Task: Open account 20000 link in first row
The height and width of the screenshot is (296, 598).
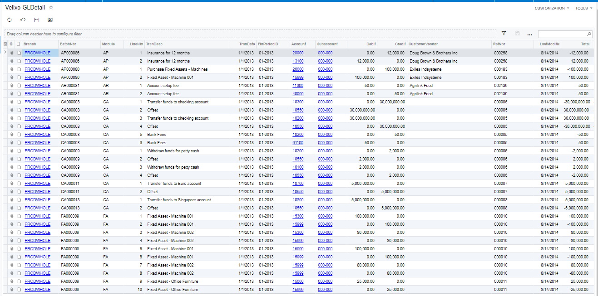Action: (298, 53)
